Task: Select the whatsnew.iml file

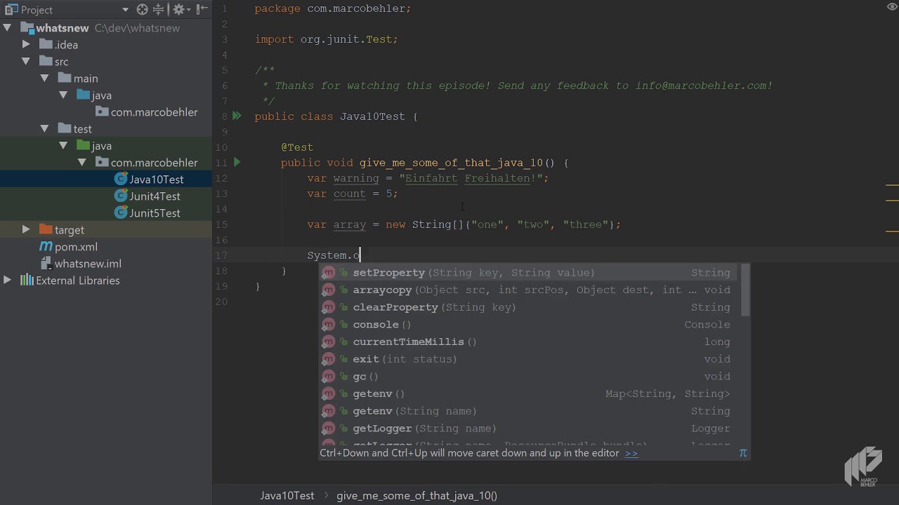Action: [88, 264]
